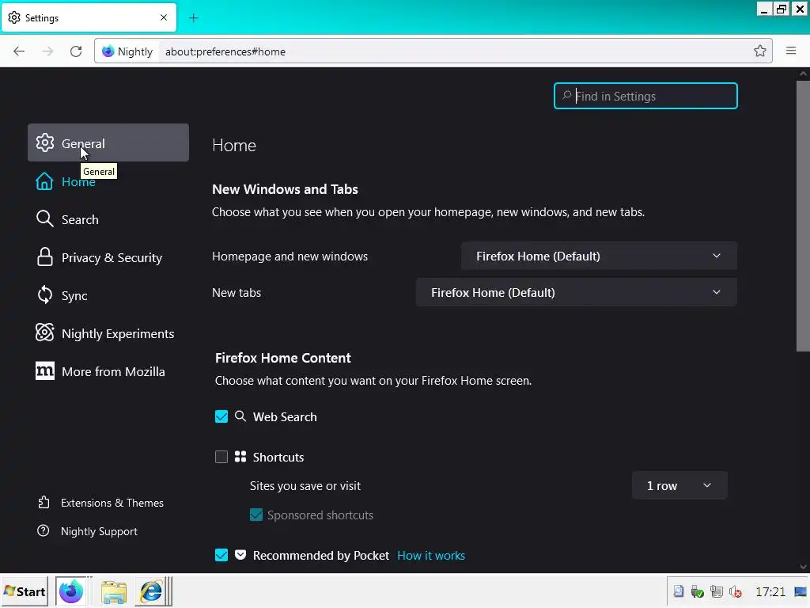Image resolution: width=810 pixels, height=608 pixels.
Task: Open Extensions & Themes link
Action: tap(100, 503)
